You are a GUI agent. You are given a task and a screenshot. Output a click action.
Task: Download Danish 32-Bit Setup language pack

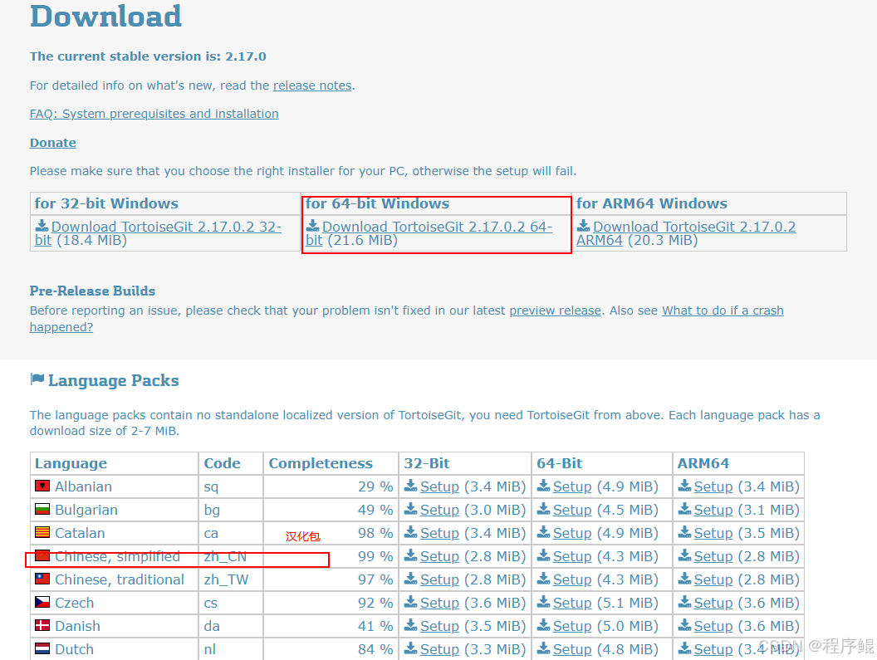(x=439, y=626)
